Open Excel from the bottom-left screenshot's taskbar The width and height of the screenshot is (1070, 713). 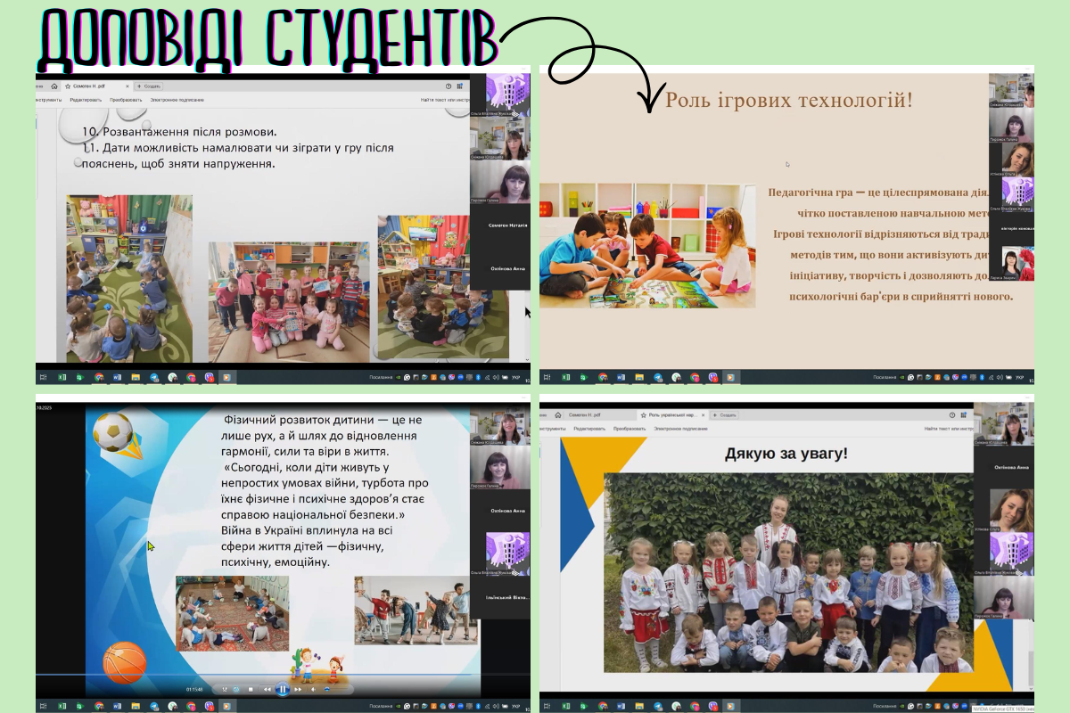point(62,706)
